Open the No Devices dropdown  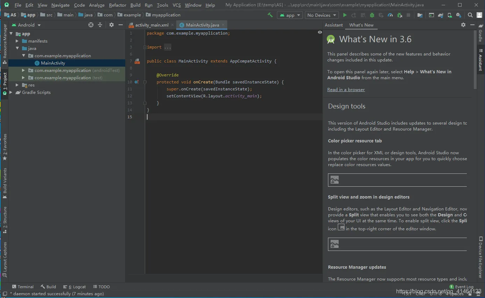(x=322, y=15)
